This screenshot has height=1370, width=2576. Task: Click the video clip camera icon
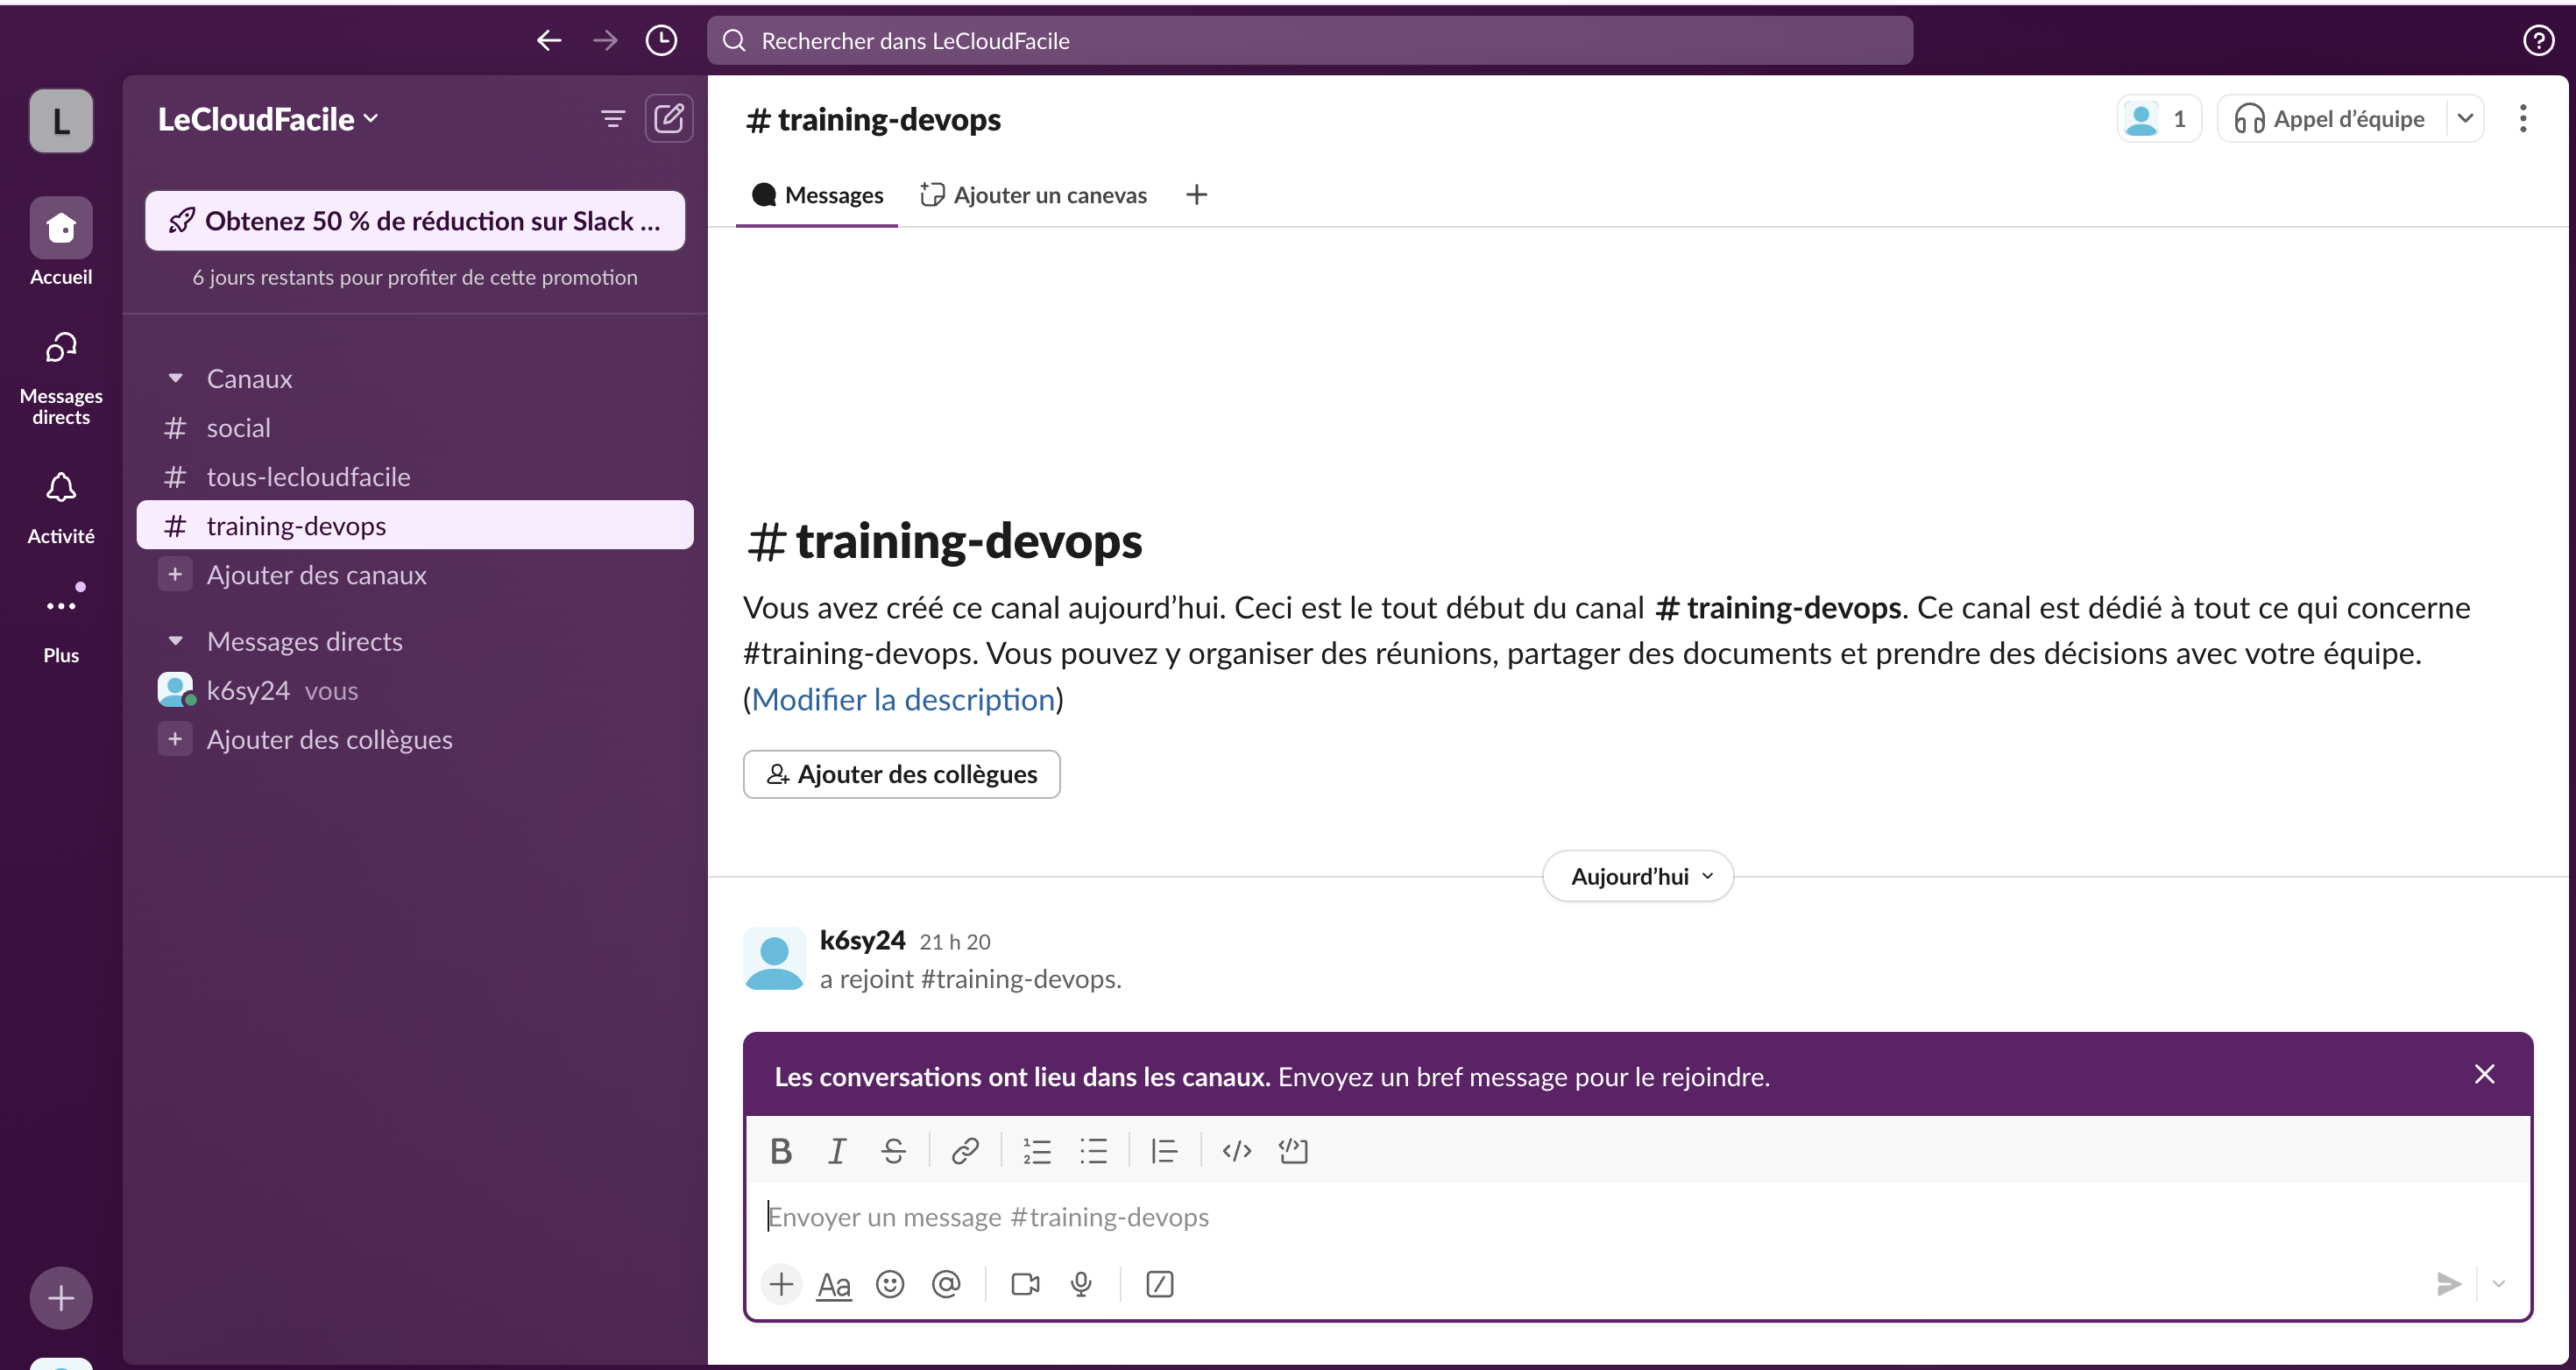coord(1025,1284)
